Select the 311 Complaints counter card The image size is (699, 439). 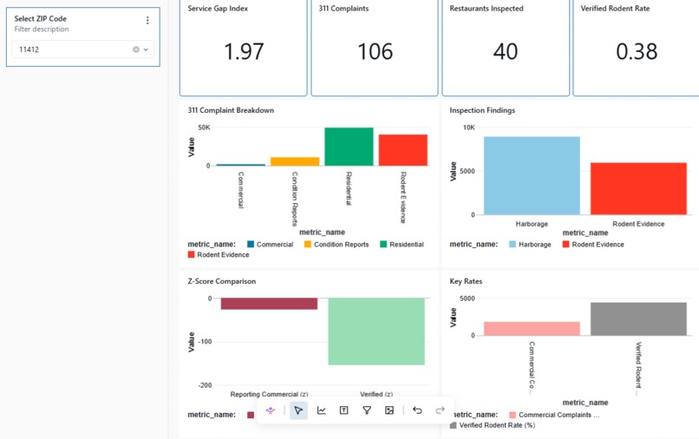(x=375, y=48)
